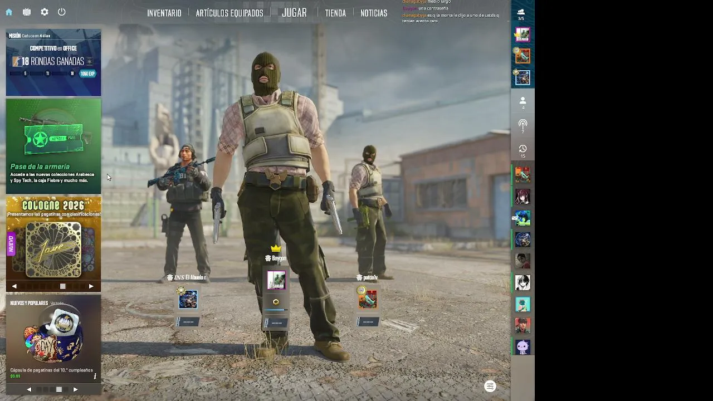This screenshot has height=401, width=713.
Task: Open the 10th birthday sticker capsule item
Action: point(53,339)
